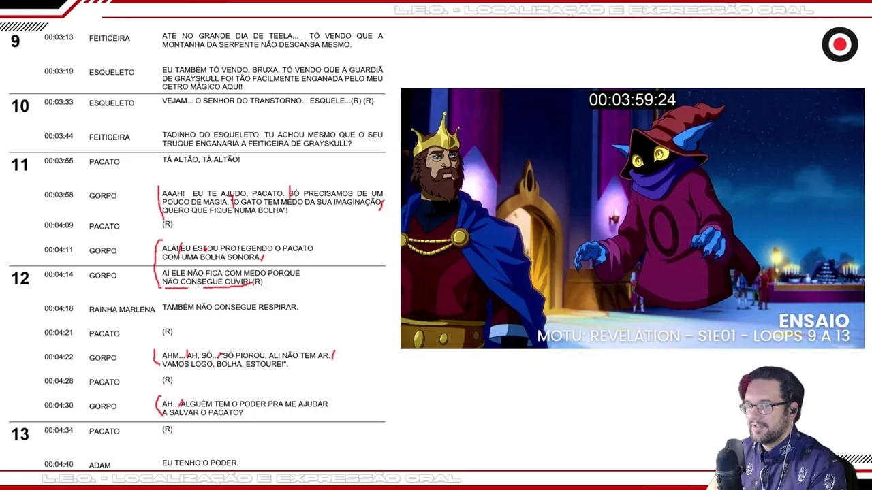Click line 'EU TENHO O PODER.'

(x=200, y=463)
